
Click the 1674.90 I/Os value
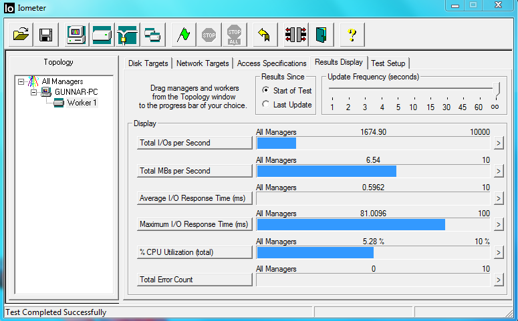pyautogui.click(x=374, y=132)
